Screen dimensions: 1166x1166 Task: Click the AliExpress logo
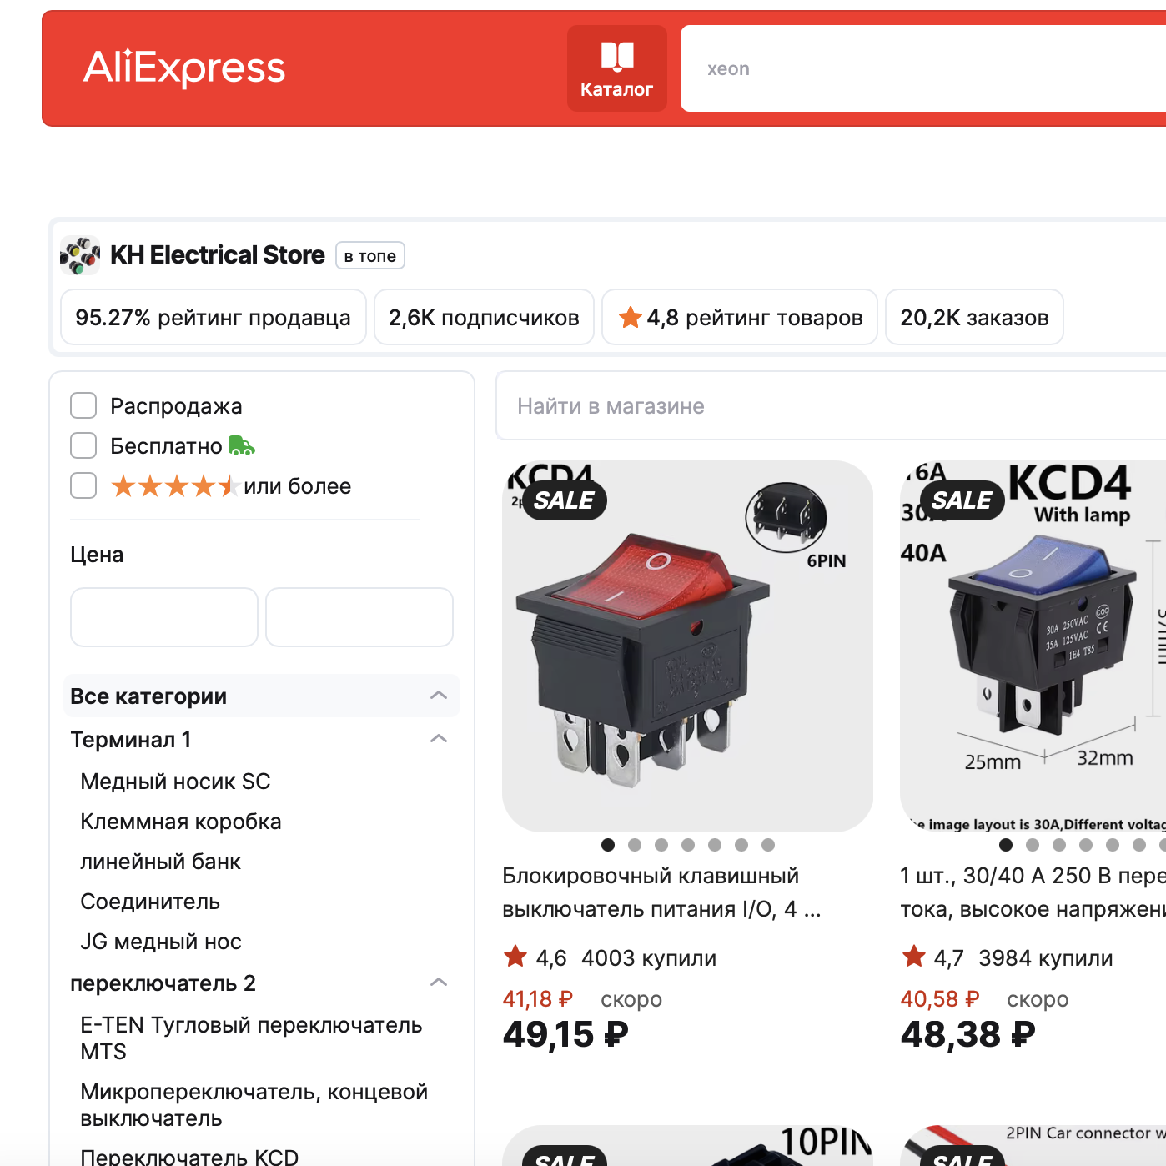point(184,68)
